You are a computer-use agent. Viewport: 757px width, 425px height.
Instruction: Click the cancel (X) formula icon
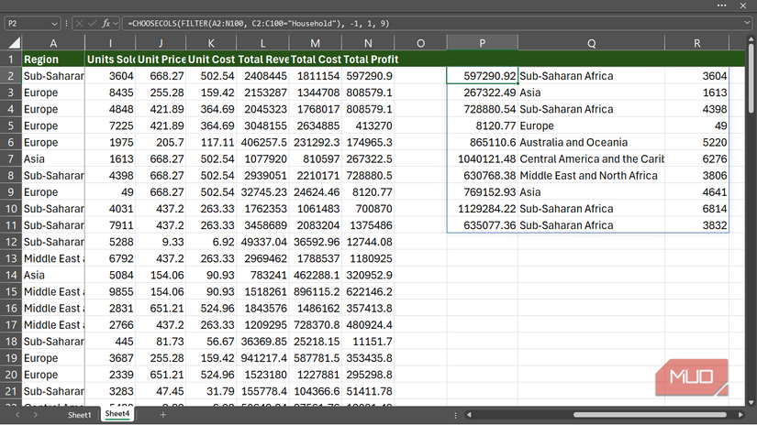pos(80,23)
